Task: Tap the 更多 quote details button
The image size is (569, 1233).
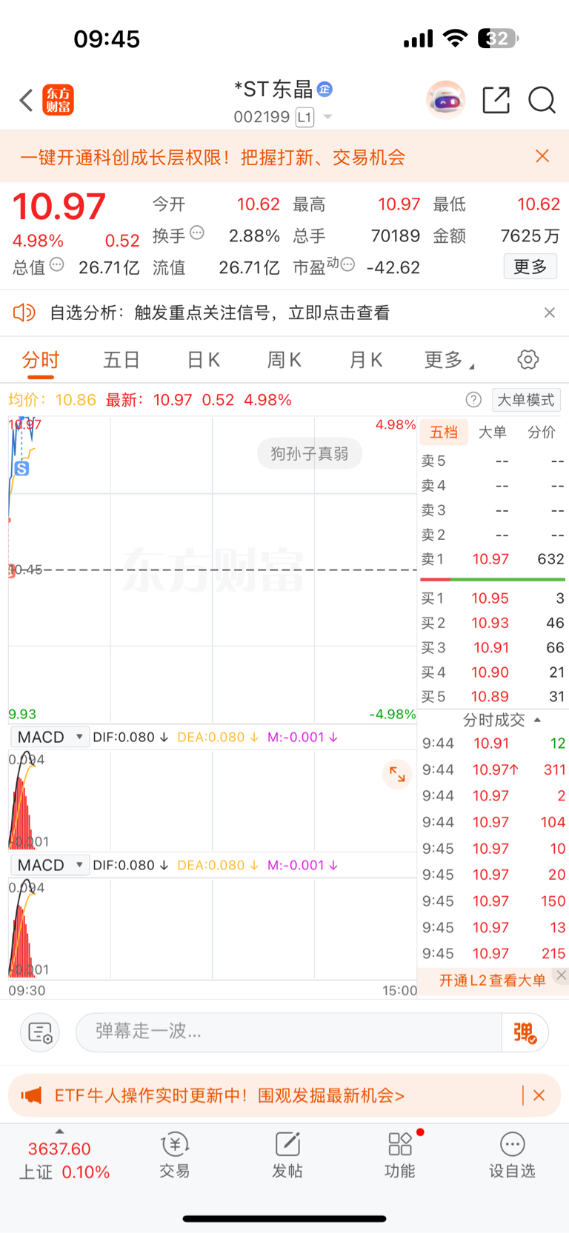Action: tap(530, 267)
